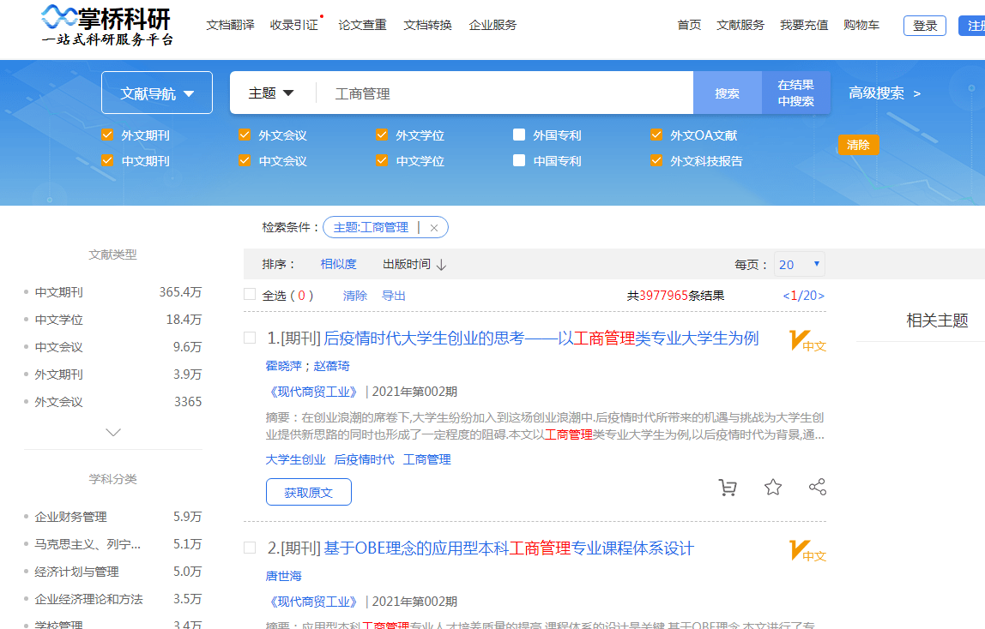985x629 pixels.
Task: Sort results by 出版时间
Action: [x=407, y=265]
